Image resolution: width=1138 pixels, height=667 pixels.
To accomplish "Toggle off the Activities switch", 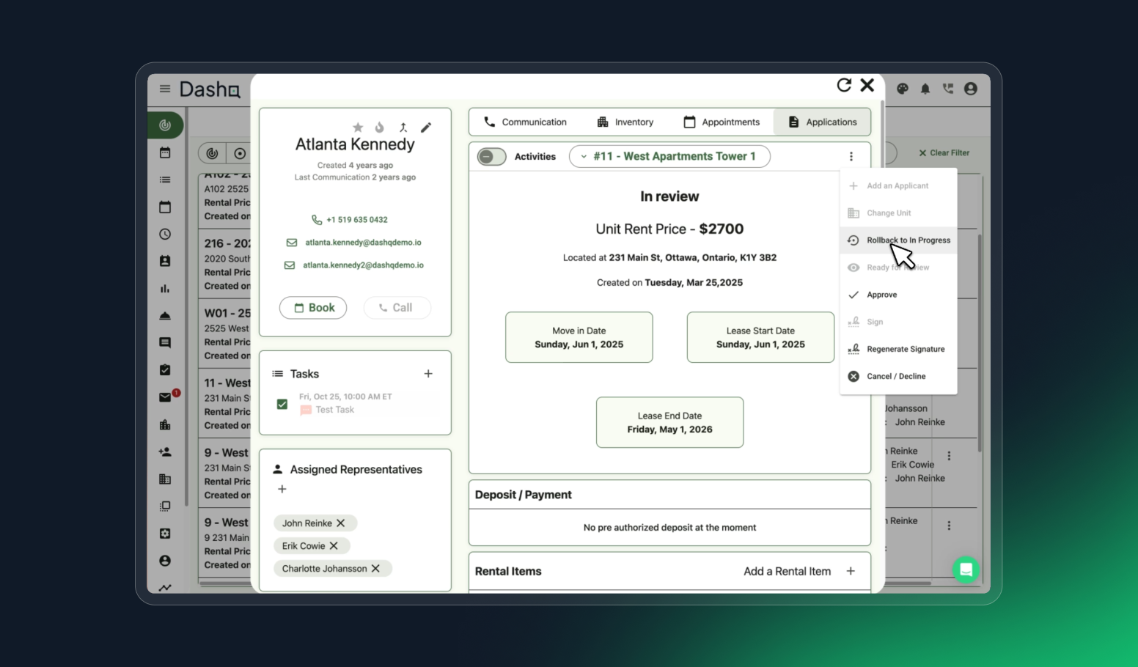I will pos(491,156).
